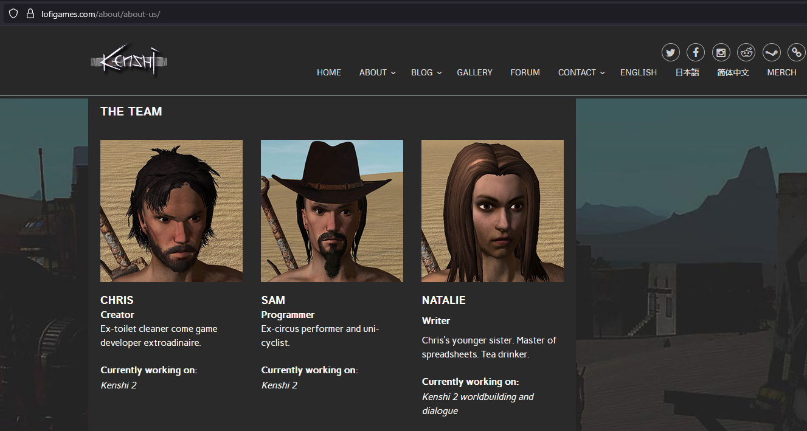Click the NATALIE name heading
This screenshot has height=431, width=807.
[444, 300]
